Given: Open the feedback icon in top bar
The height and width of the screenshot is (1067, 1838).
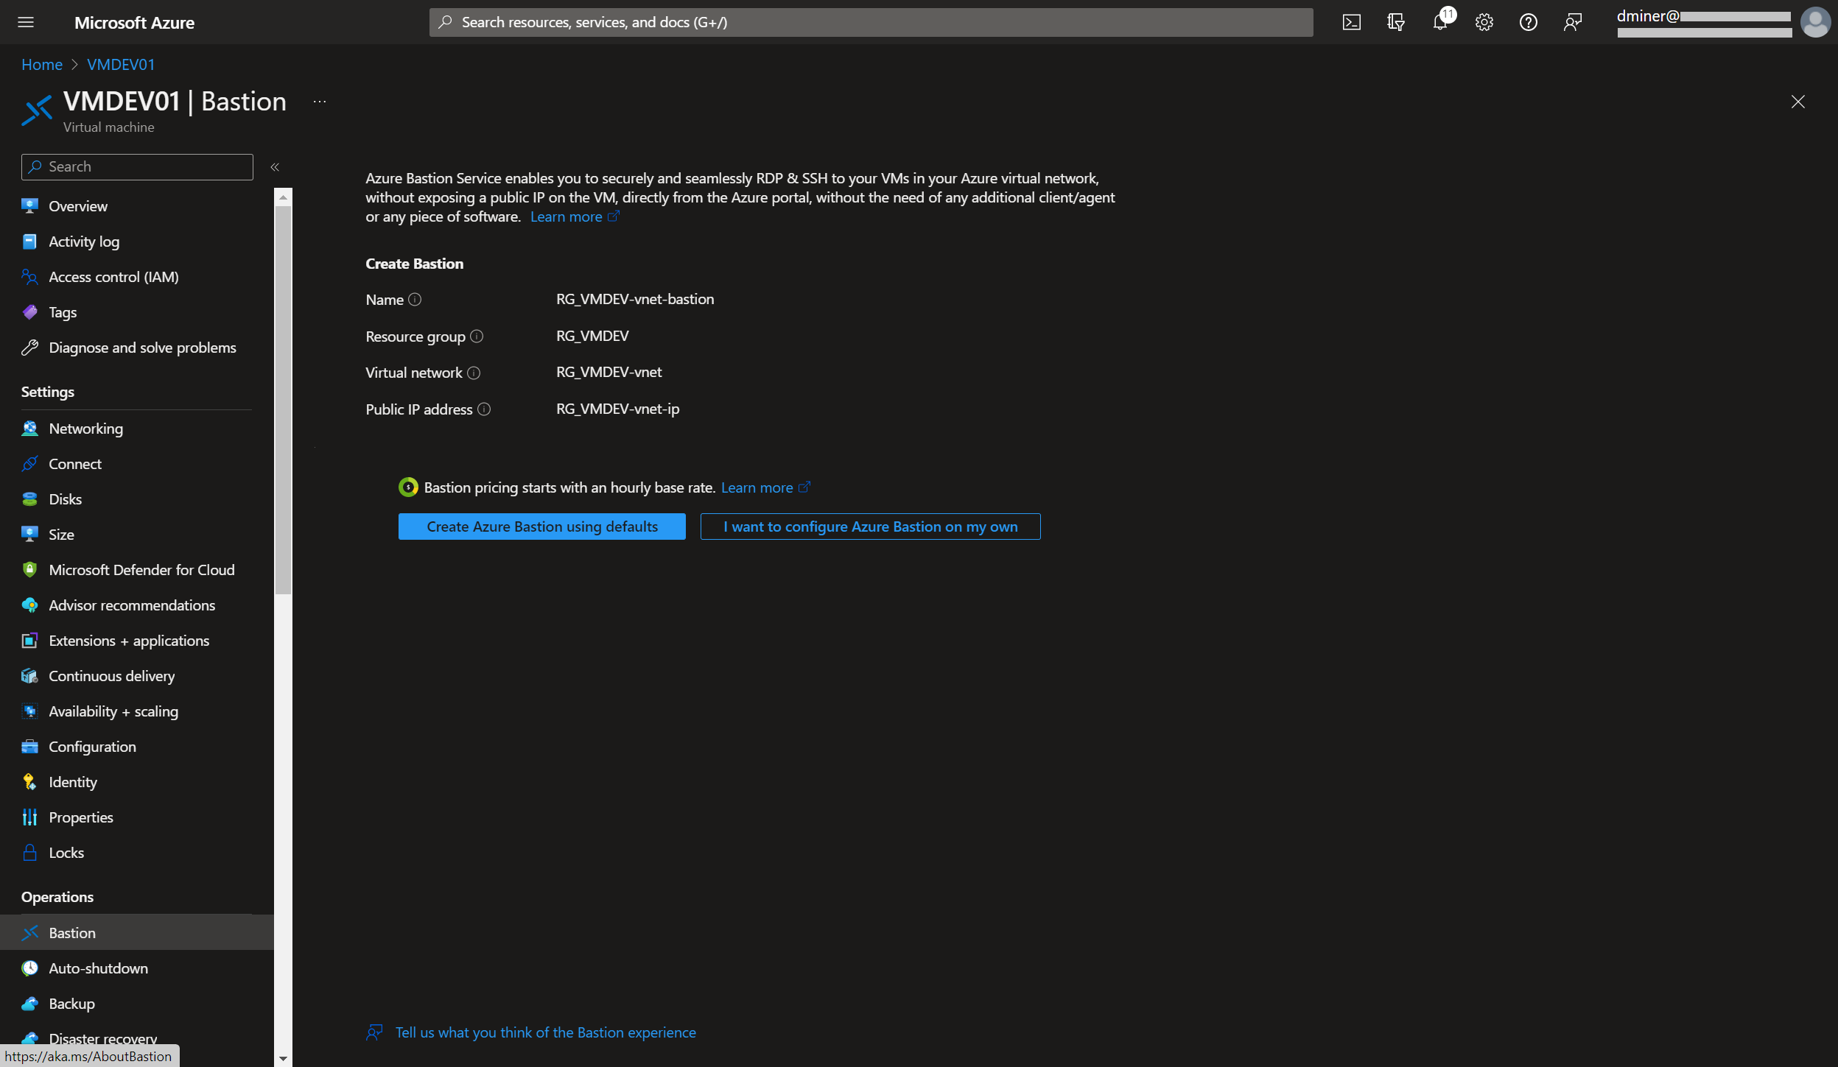Looking at the screenshot, I should coord(1572,22).
